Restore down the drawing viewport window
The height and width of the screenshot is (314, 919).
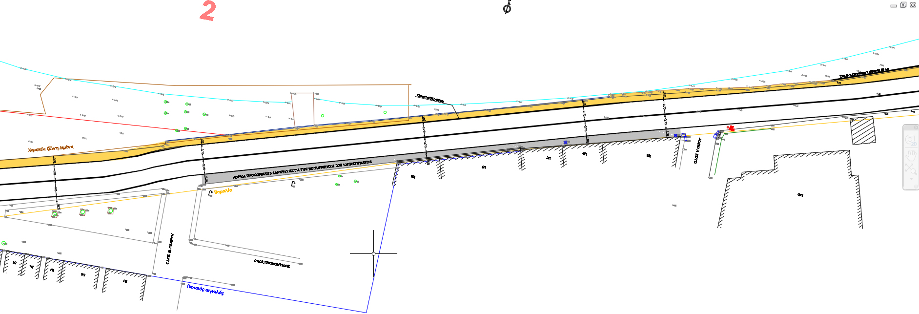903,5
